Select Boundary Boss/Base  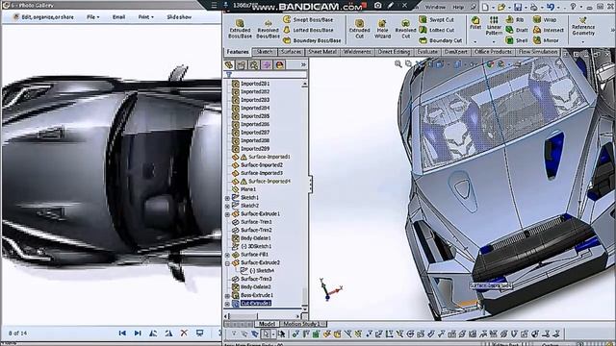click(312, 40)
